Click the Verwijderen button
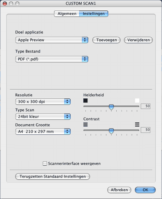This screenshot has height=199, width=162. (138, 40)
